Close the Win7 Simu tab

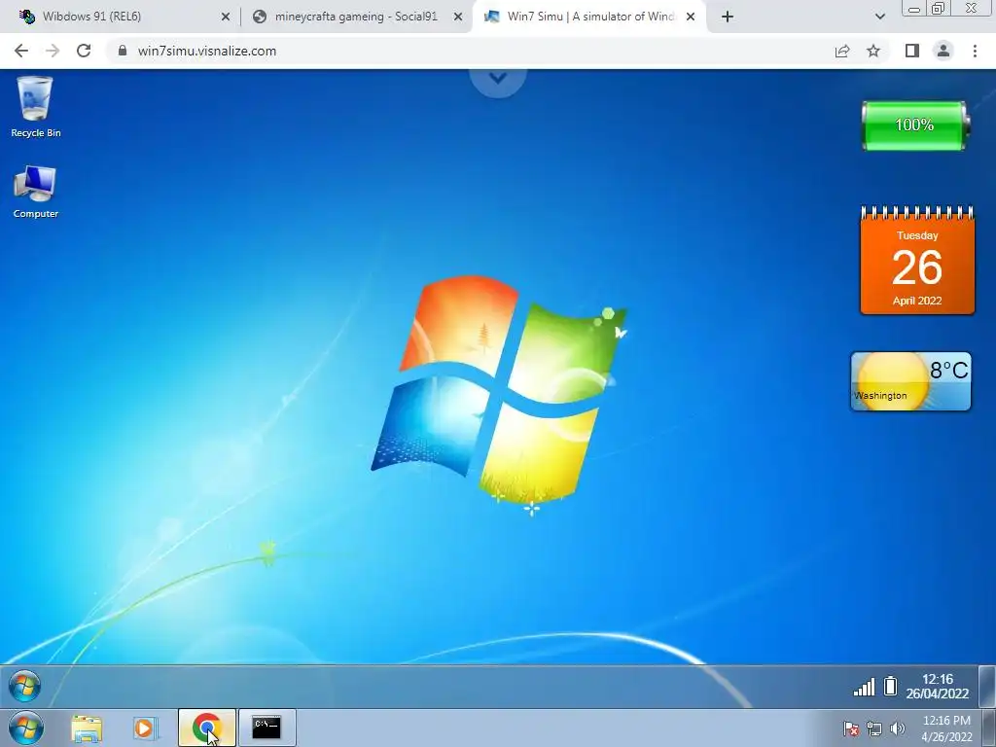tap(691, 18)
